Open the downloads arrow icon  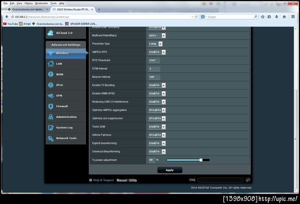276,17
